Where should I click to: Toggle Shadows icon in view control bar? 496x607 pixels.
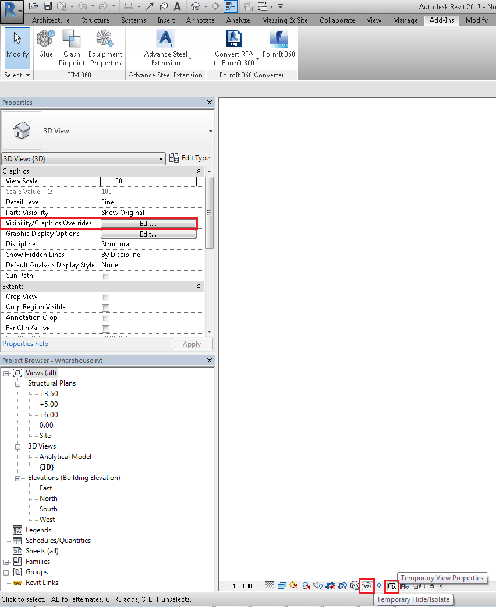306,585
